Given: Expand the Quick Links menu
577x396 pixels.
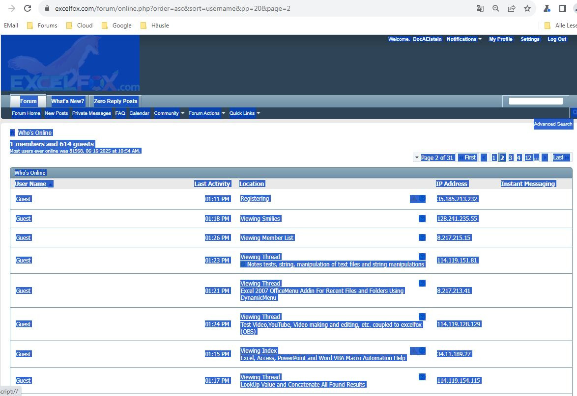Looking at the screenshot, I should point(244,113).
